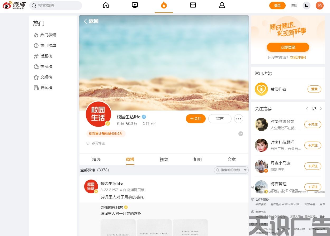Select the hot flame icon in top nav
Screen dimensions: 330x236
point(164,5)
